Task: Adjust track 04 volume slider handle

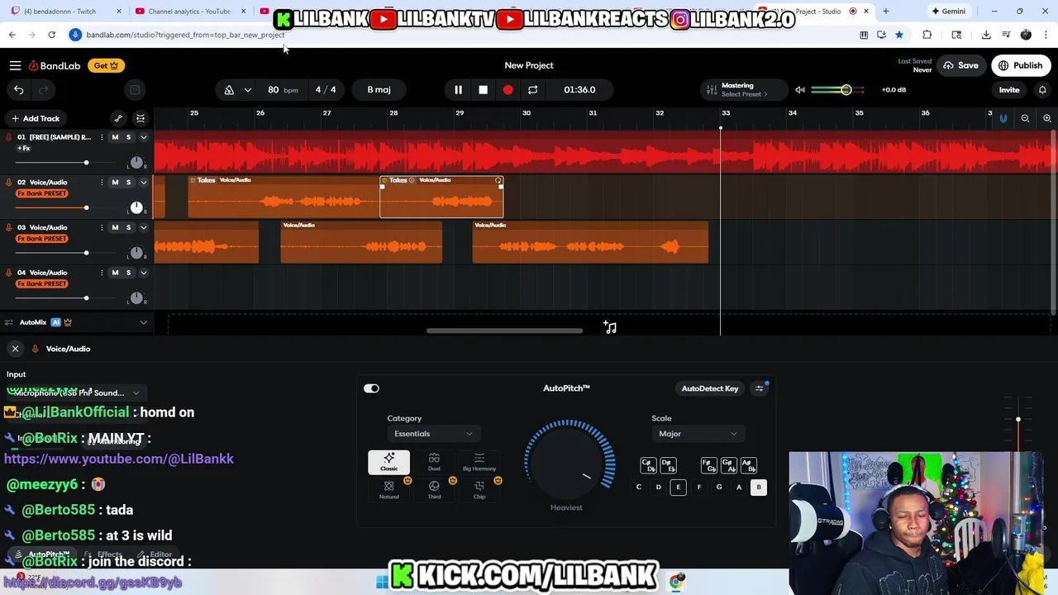Action: (x=86, y=297)
